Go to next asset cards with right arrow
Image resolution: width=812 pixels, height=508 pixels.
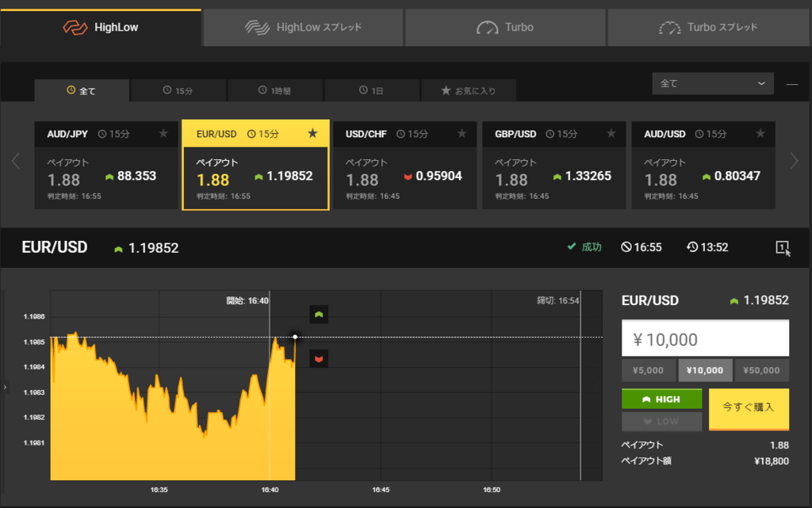click(795, 161)
